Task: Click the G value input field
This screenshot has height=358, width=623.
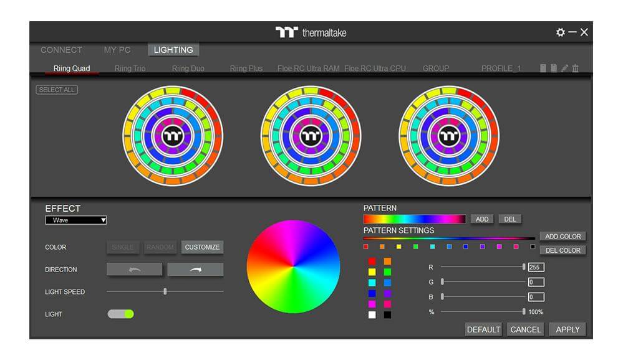Action: 536,282
